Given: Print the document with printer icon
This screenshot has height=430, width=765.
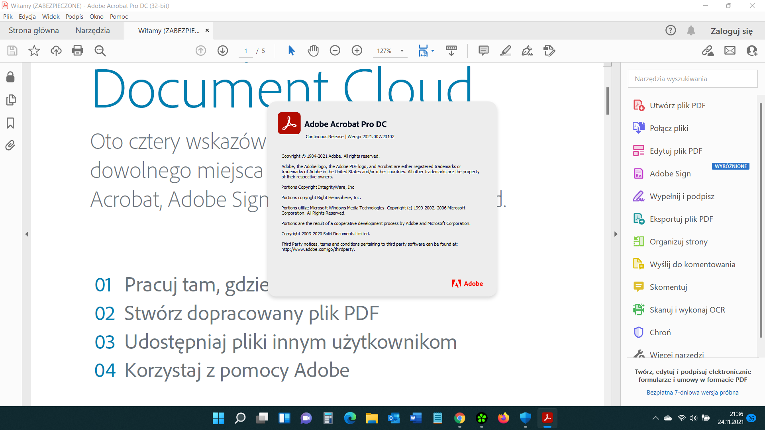Looking at the screenshot, I should coord(78,51).
